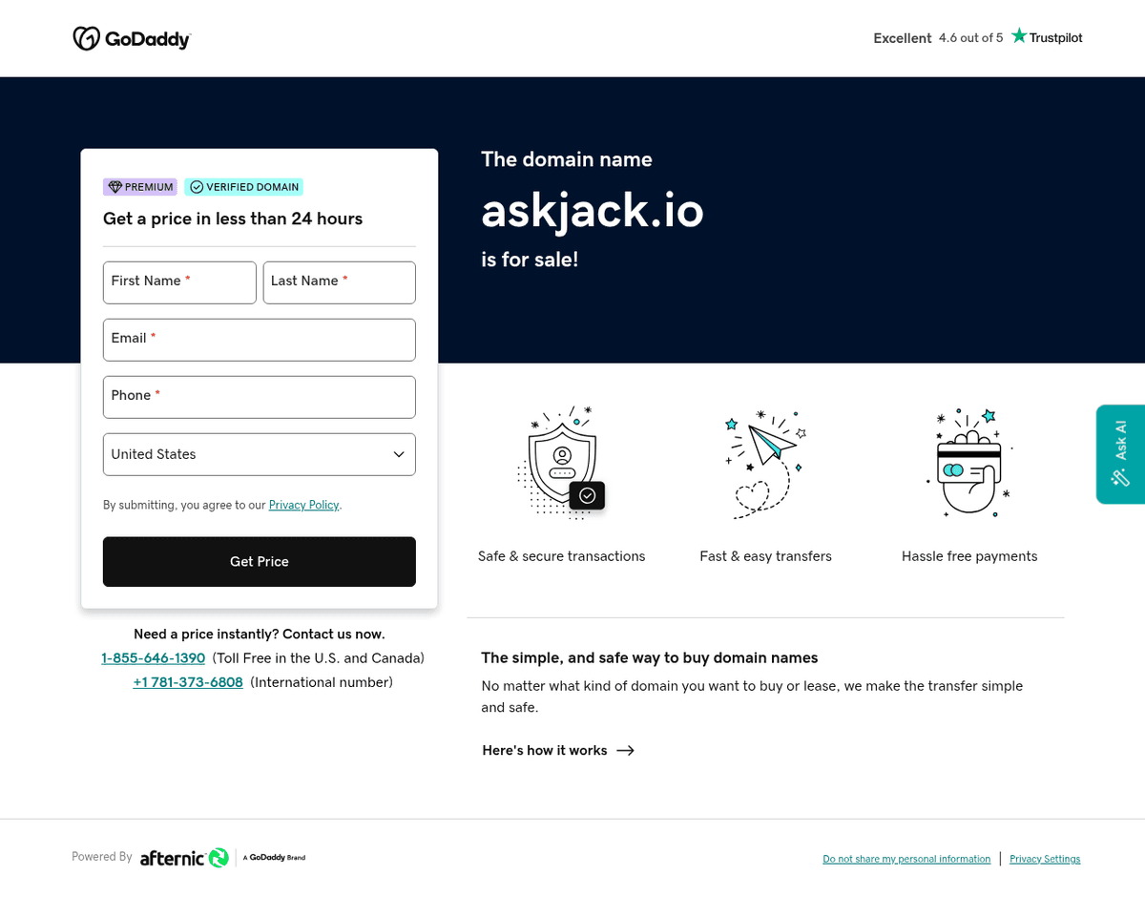Image resolution: width=1145 pixels, height=916 pixels.
Task: Open the Ask AI side panel
Action: 1121,454
